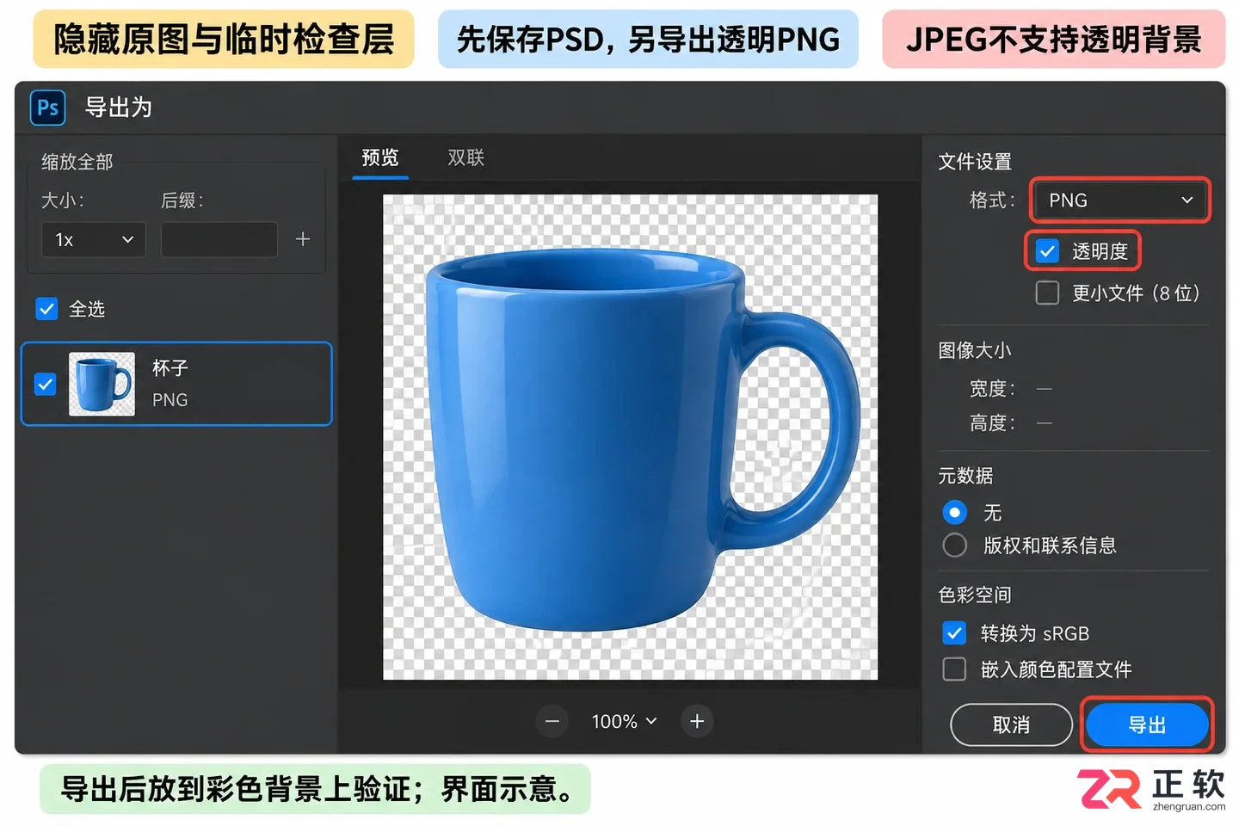Select the 无 metadata radio button

coord(954,513)
